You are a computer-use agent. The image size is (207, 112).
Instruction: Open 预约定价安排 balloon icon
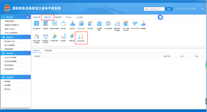pyautogui.click(x=135, y=24)
